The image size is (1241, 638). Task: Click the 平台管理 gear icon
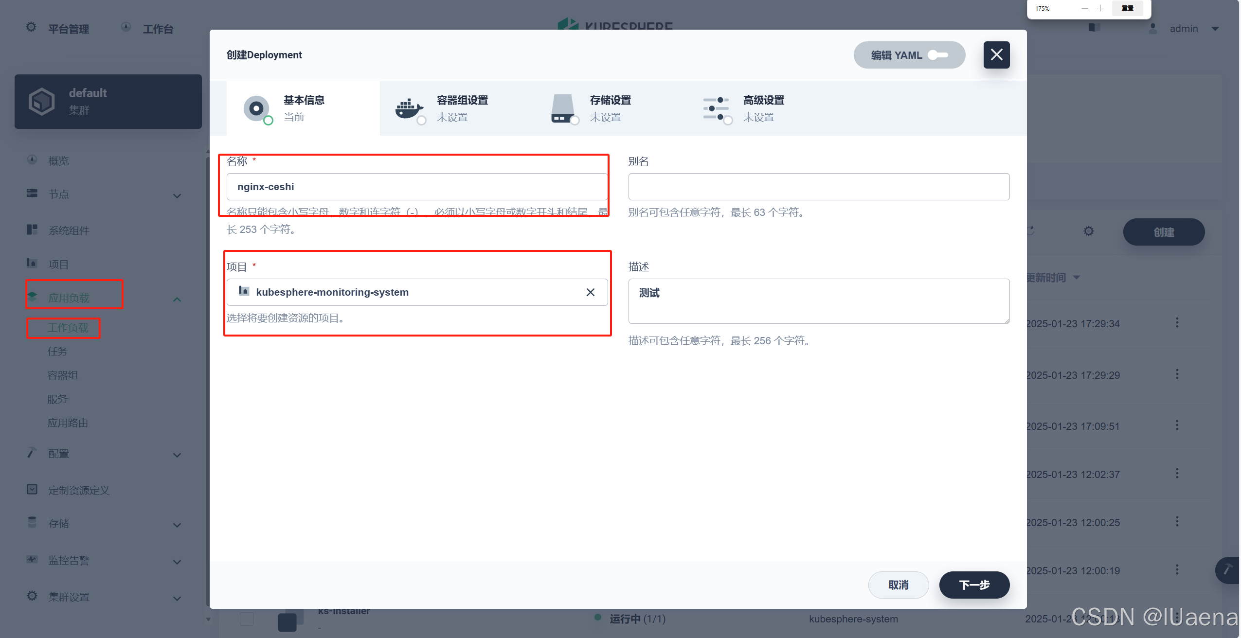click(31, 27)
